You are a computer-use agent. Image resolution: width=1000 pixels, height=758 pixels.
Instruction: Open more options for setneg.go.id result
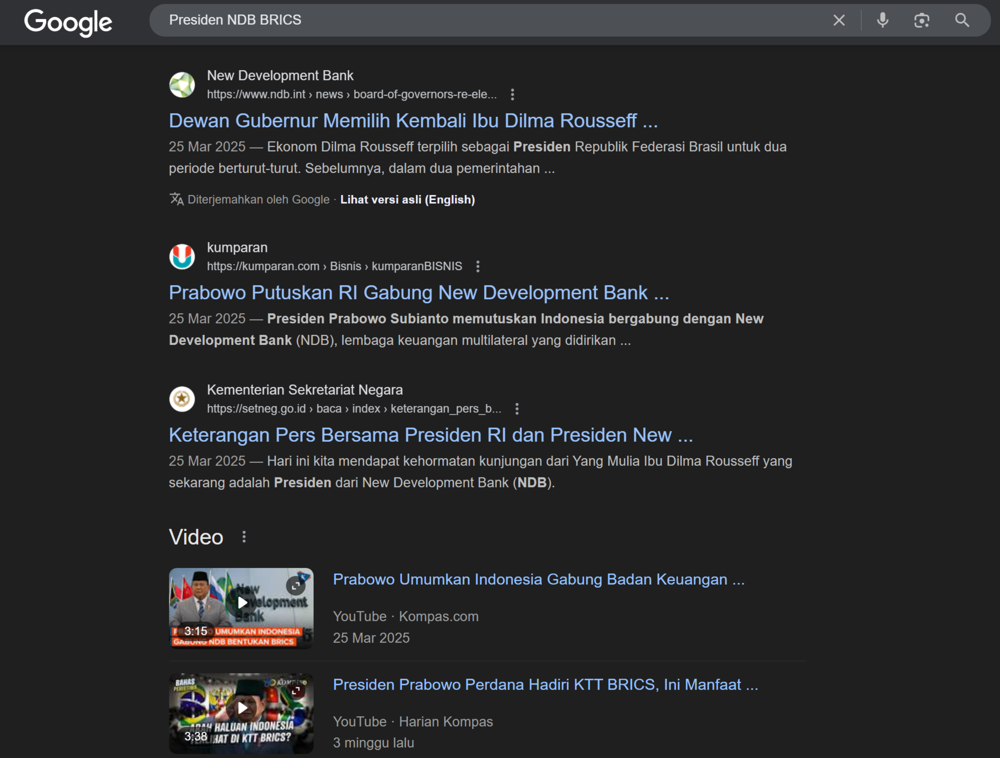517,409
